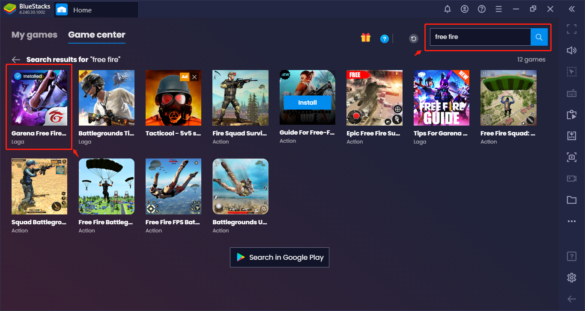This screenshot has width=585, height=311.
Task: Click the install APK icon
Action: point(572,136)
